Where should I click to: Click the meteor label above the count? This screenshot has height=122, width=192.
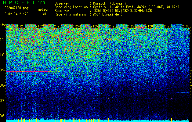tap(43, 9)
